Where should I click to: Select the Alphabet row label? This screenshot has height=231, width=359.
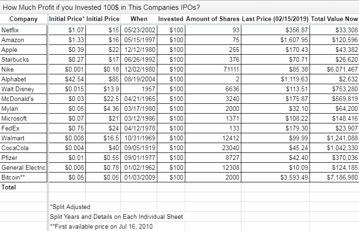tap(23, 79)
